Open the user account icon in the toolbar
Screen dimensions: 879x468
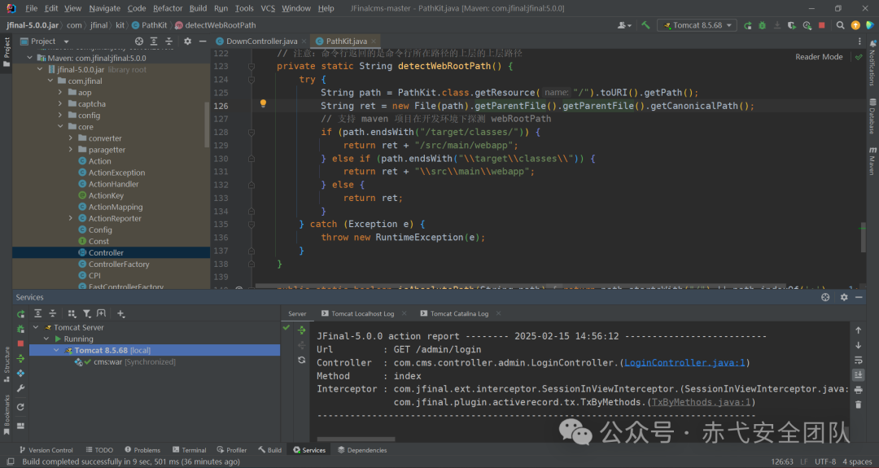[x=623, y=25]
